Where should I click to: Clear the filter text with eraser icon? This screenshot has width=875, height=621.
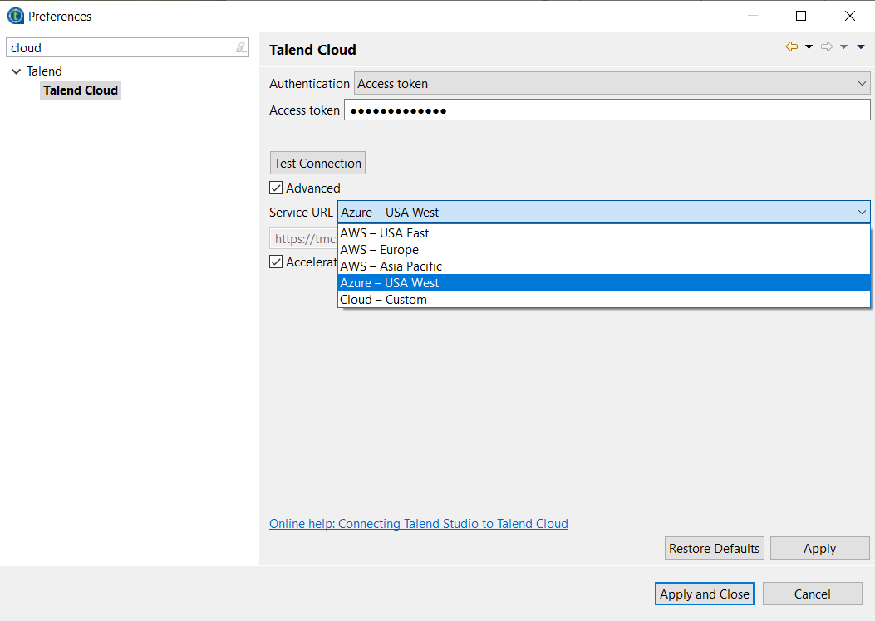[x=241, y=48]
